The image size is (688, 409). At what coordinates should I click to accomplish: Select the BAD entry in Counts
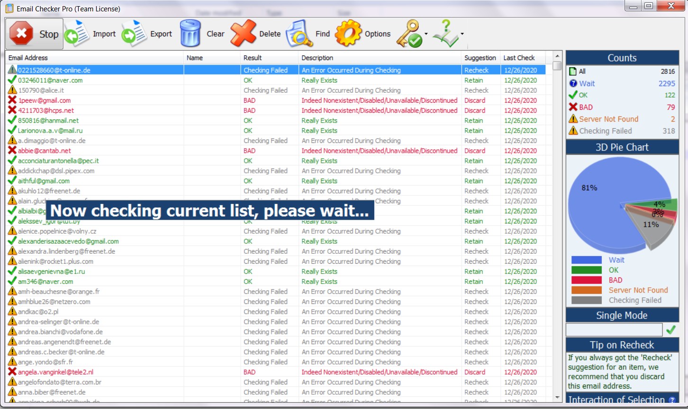point(586,107)
